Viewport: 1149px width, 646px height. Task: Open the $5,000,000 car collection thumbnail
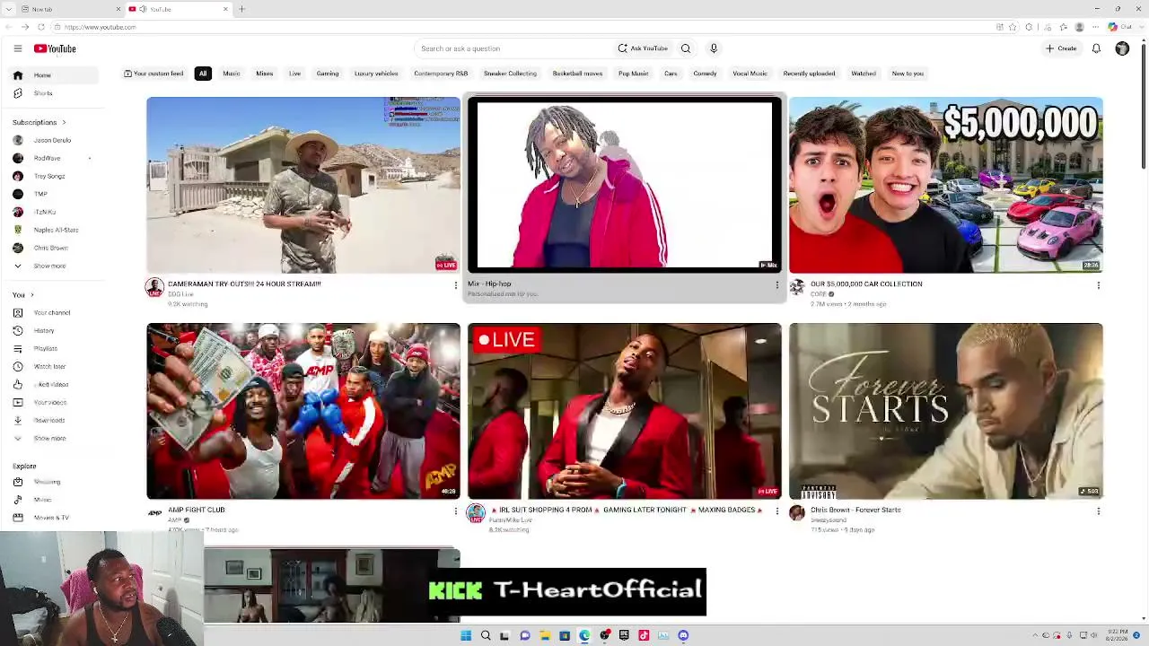click(946, 185)
